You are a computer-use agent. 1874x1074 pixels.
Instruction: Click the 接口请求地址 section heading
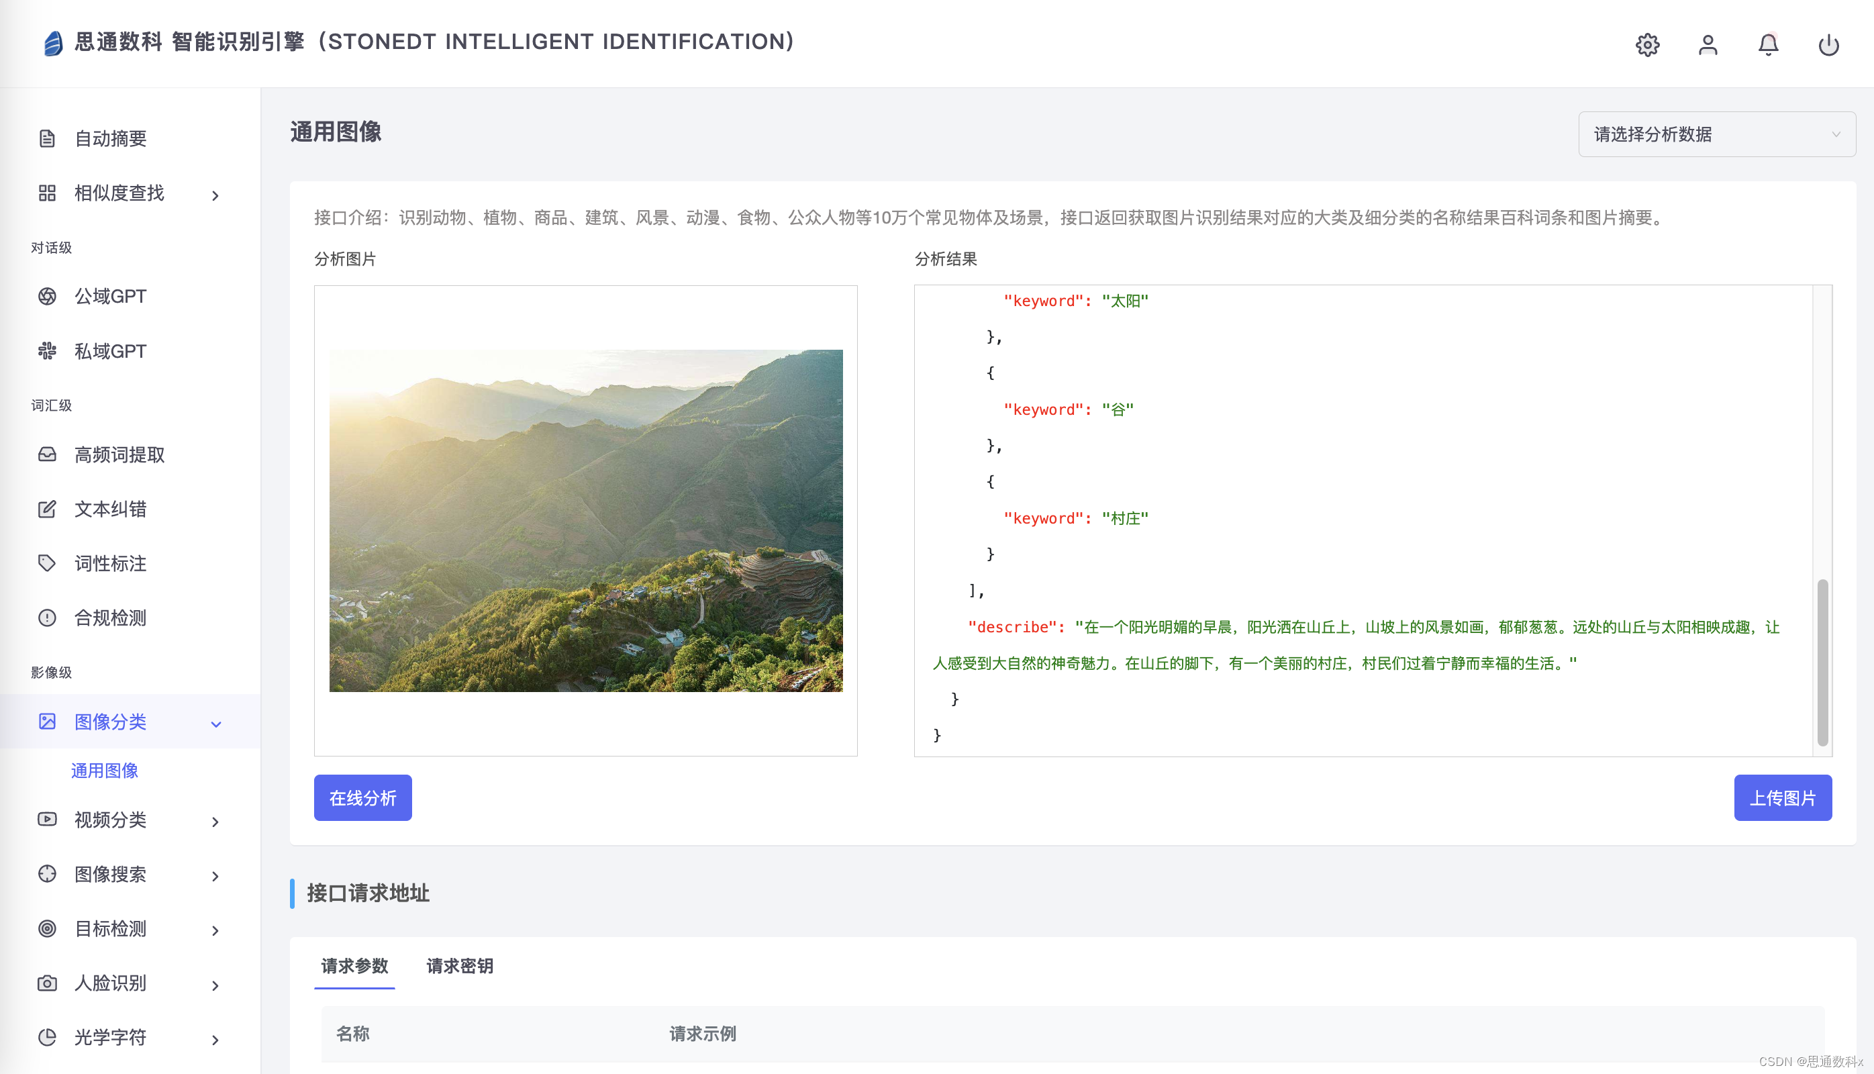tap(368, 893)
